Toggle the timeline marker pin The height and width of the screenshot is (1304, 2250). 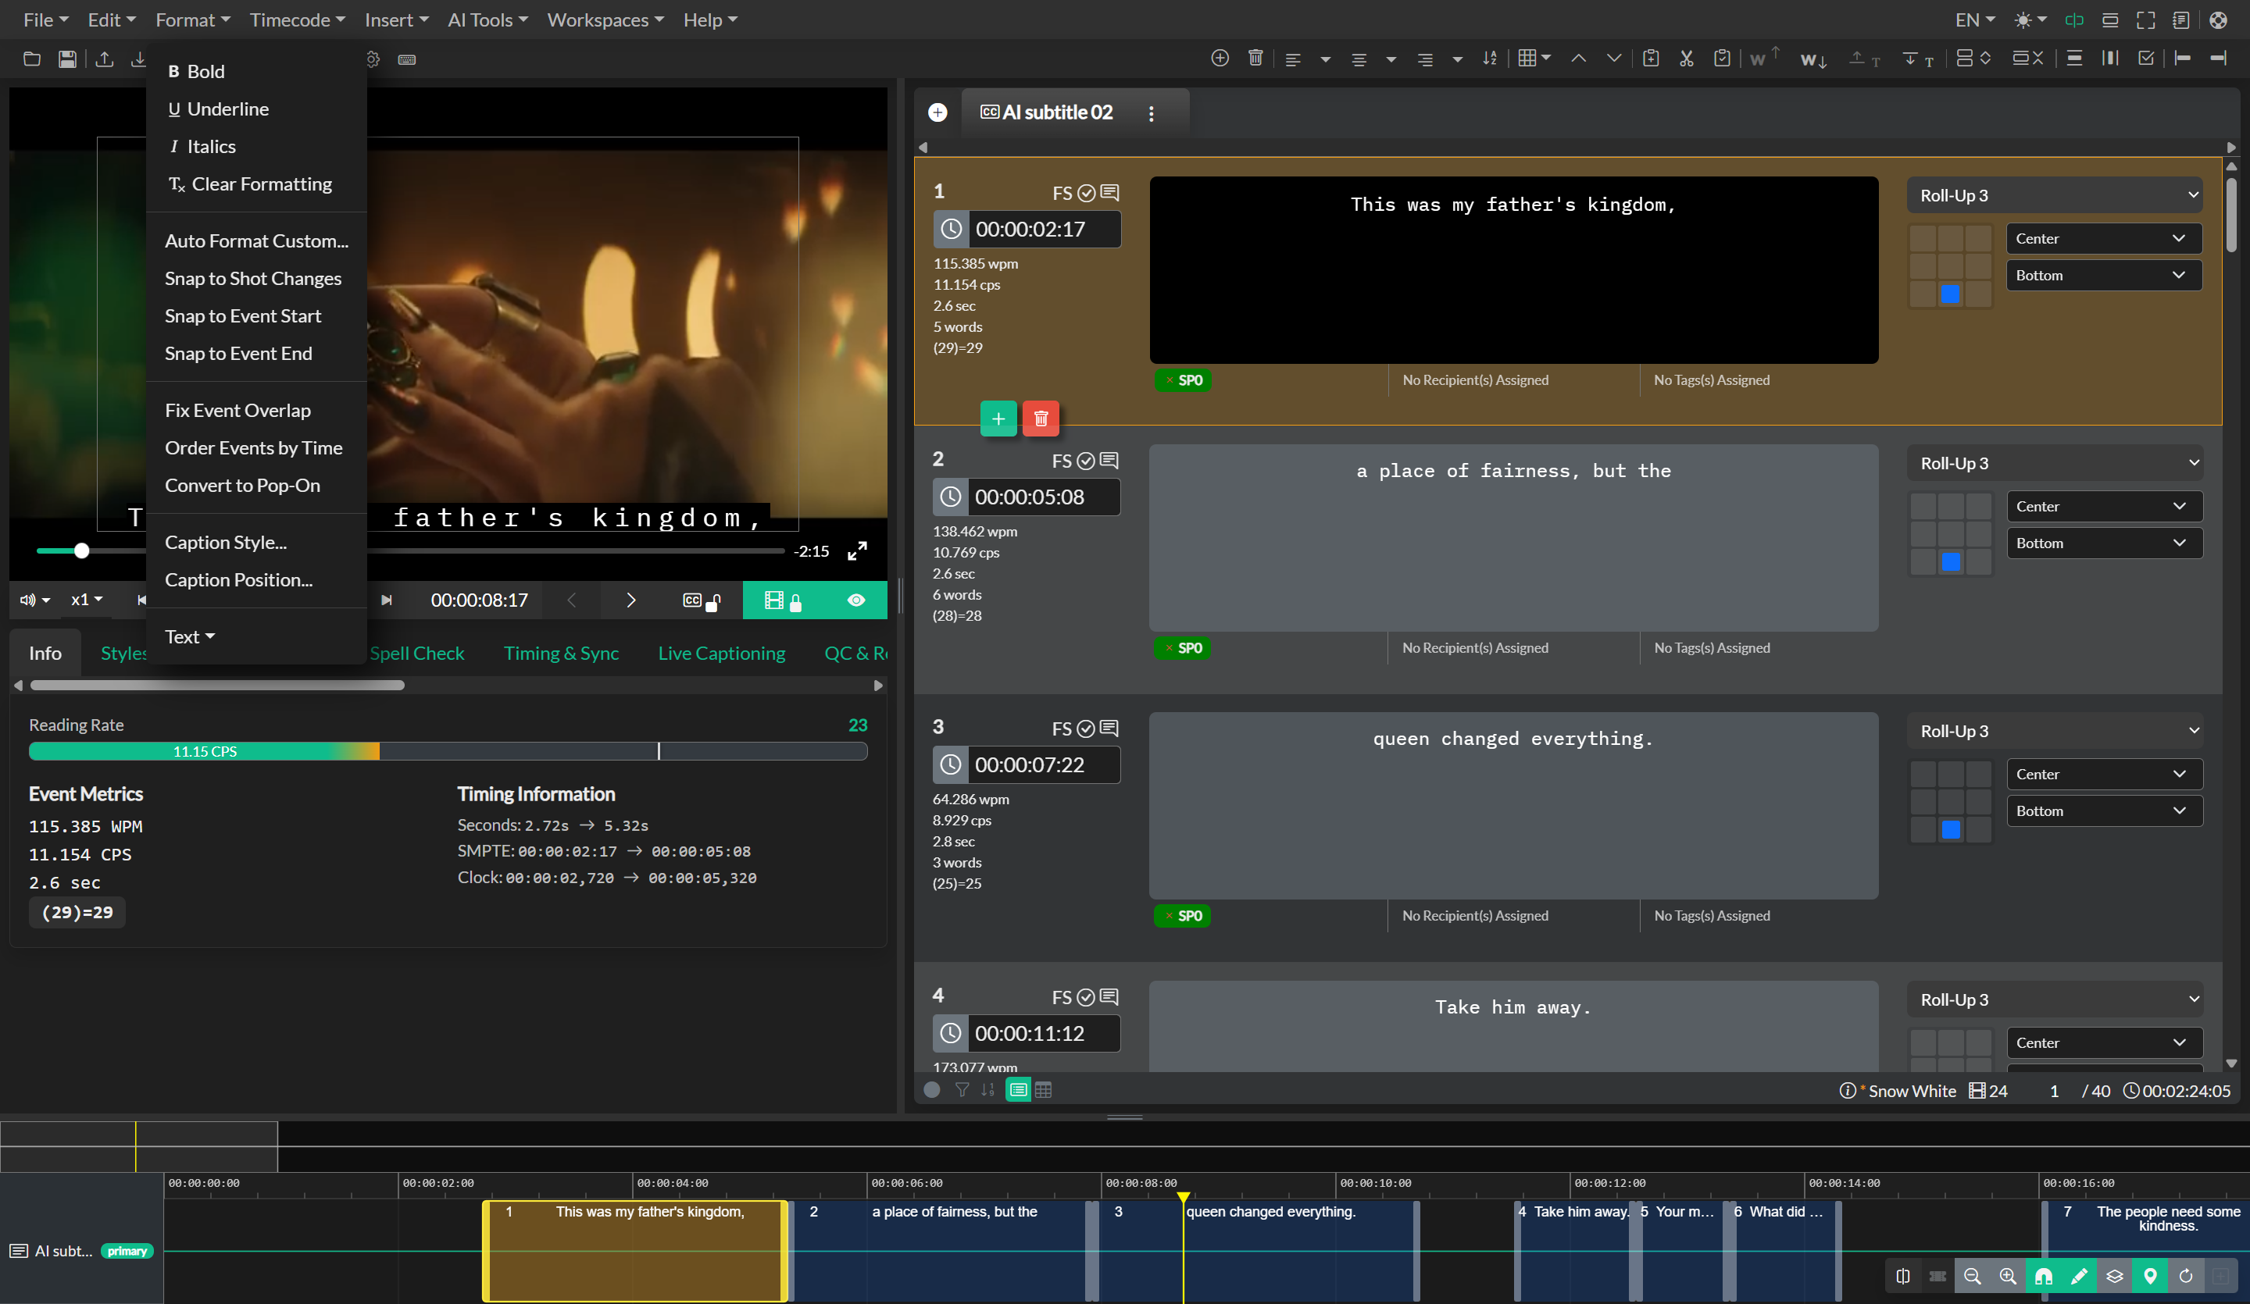click(x=2150, y=1277)
